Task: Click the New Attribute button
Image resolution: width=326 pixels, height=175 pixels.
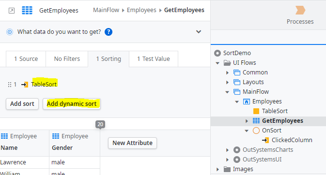Action: click(x=132, y=143)
